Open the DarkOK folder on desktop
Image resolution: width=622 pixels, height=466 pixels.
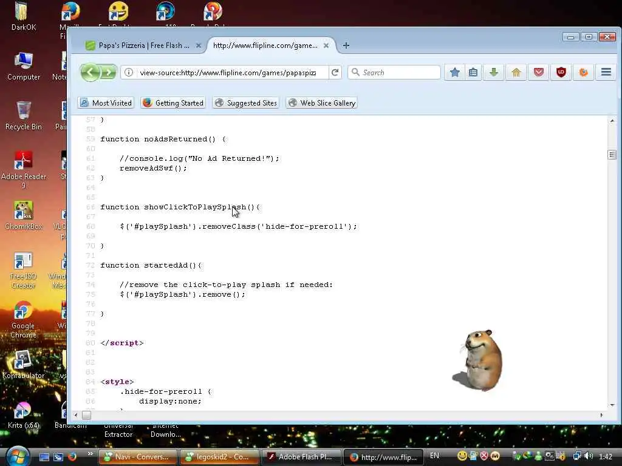[x=24, y=16]
